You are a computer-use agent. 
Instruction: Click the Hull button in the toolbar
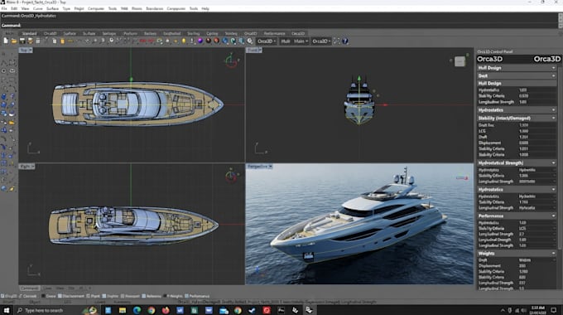pyautogui.click(x=286, y=41)
